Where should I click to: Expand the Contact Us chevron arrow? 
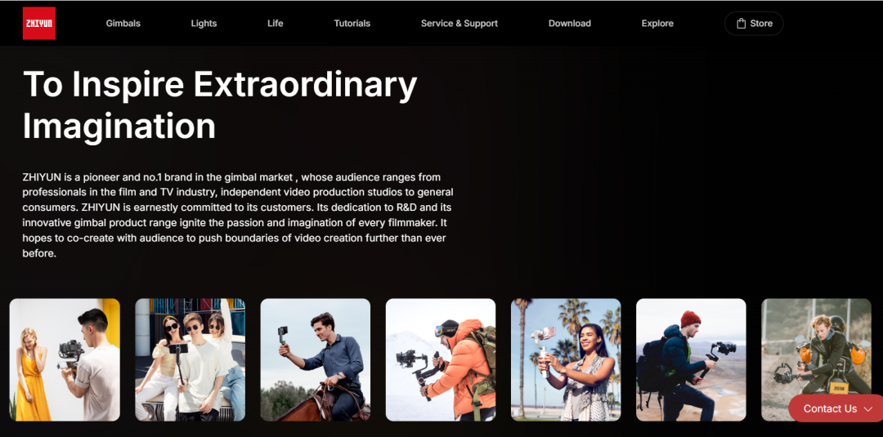[x=868, y=409]
